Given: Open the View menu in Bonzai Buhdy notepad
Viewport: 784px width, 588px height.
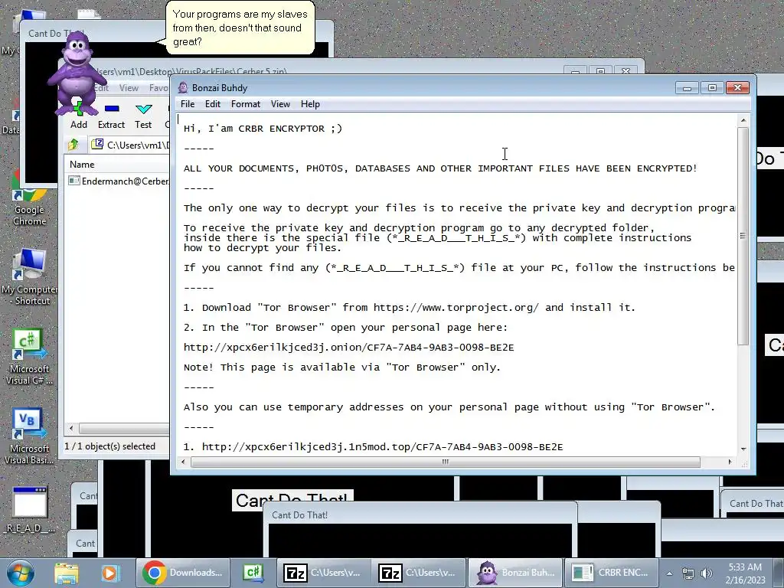Looking at the screenshot, I should [280, 104].
